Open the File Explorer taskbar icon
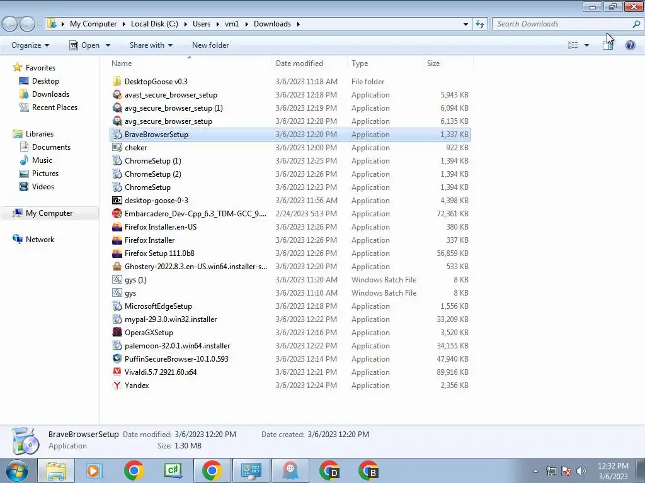Viewport: 645px width, 483px height. click(56, 470)
